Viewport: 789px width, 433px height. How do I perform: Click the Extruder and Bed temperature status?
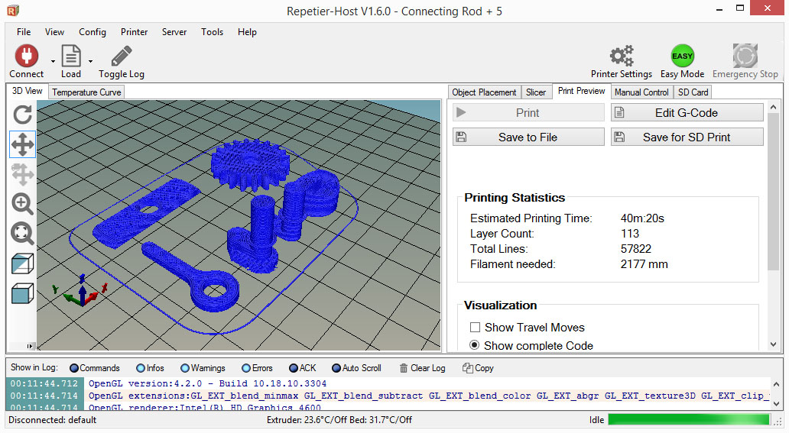point(339,419)
